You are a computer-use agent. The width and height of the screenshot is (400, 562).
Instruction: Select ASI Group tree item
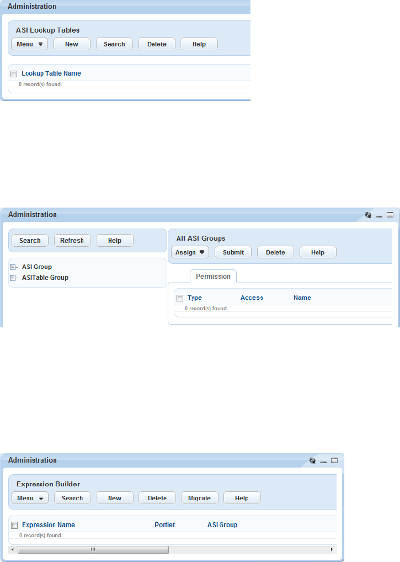pos(37,267)
